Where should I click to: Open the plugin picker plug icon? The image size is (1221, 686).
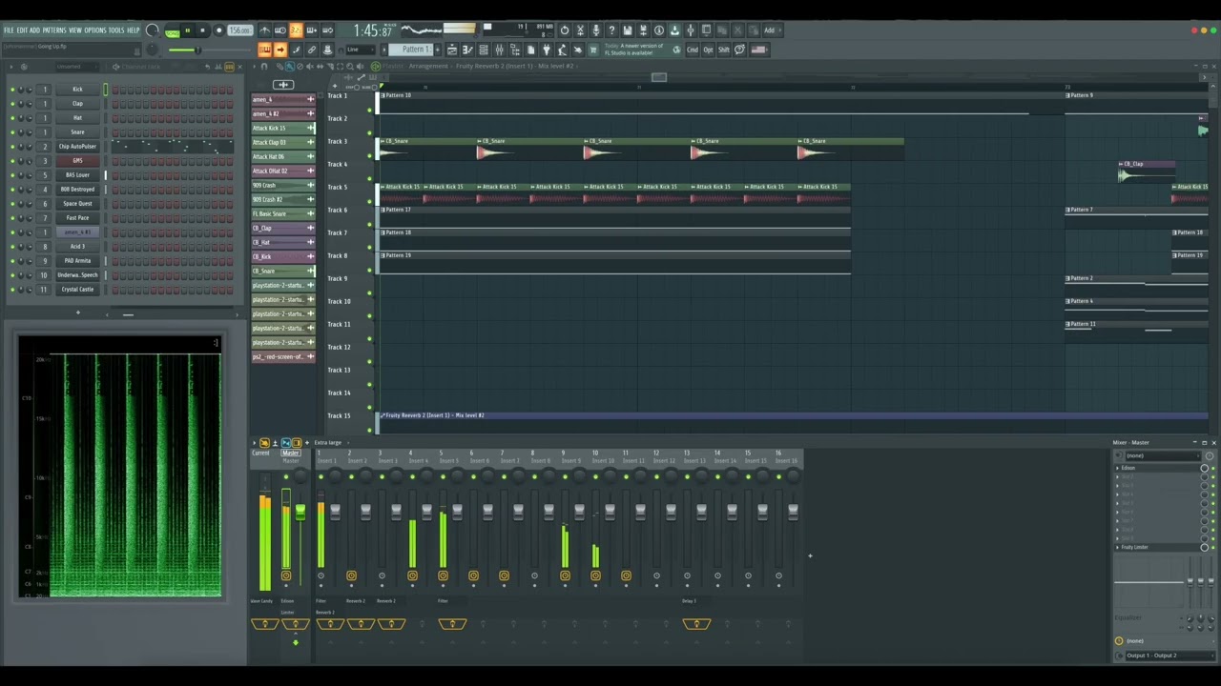click(546, 50)
